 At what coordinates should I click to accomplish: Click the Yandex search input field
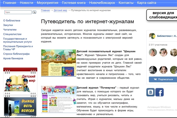tap(18, 12)
